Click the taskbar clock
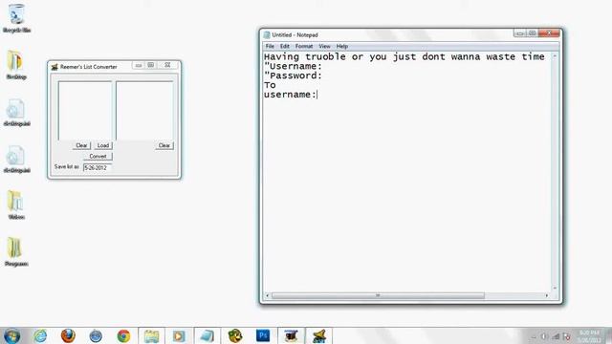Viewport: 612px width, 344px height. click(589, 336)
